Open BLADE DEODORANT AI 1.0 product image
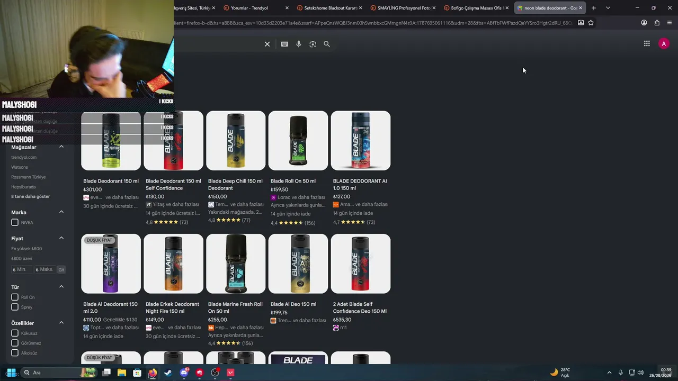This screenshot has height=381, width=678. [361, 141]
